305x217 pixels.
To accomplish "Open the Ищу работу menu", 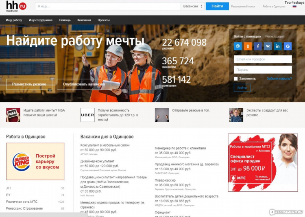I will coord(14,20).
